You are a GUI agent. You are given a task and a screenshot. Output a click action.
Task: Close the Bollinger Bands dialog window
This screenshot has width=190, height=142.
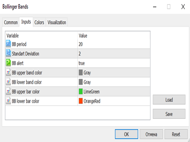pyautogui.click(x=183, y=7)
